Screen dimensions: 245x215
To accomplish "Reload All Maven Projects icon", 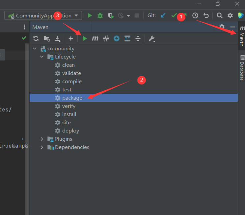I will 36,38.
